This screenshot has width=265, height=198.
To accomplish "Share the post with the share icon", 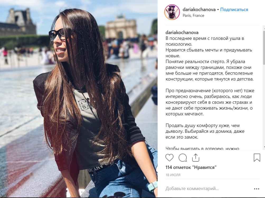I will (x=196, y=157).
